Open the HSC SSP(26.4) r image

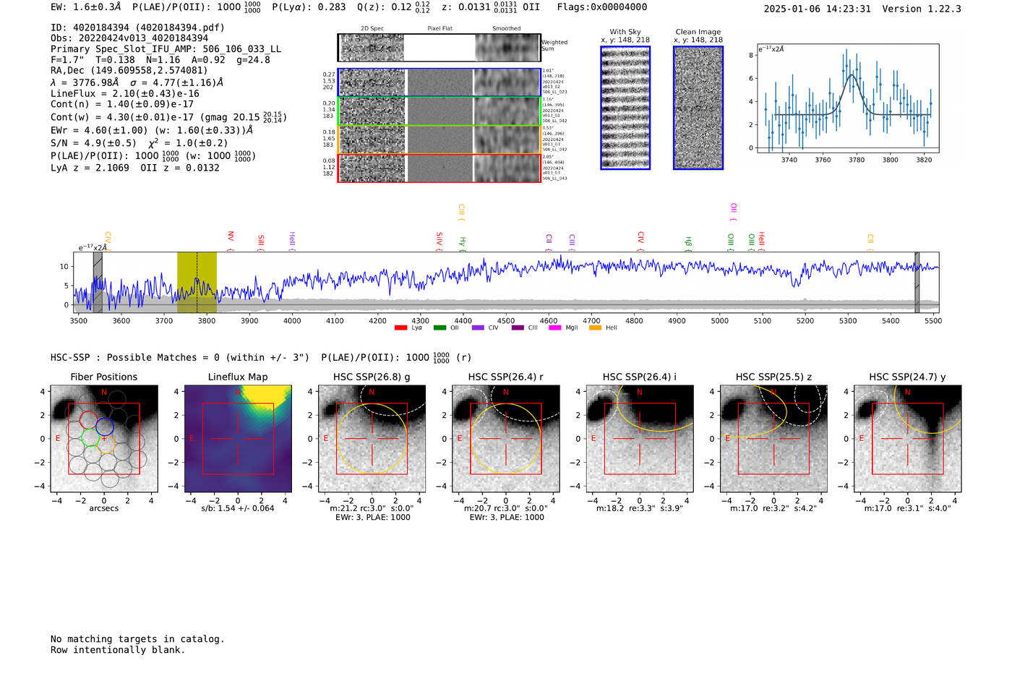coord(506,439)
